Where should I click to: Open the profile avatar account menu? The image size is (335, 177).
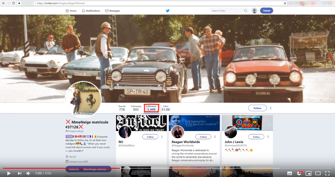click(254, 11)
